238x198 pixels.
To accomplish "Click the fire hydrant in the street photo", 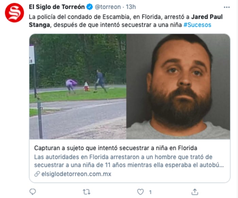I will [86, 87].
